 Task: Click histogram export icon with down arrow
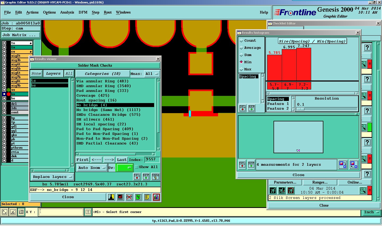(343, 165)
